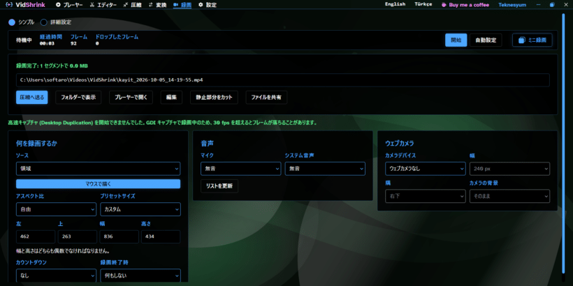Click the vertical scrollbar on the right
This screenshot has height=286, width=573.
563,142
